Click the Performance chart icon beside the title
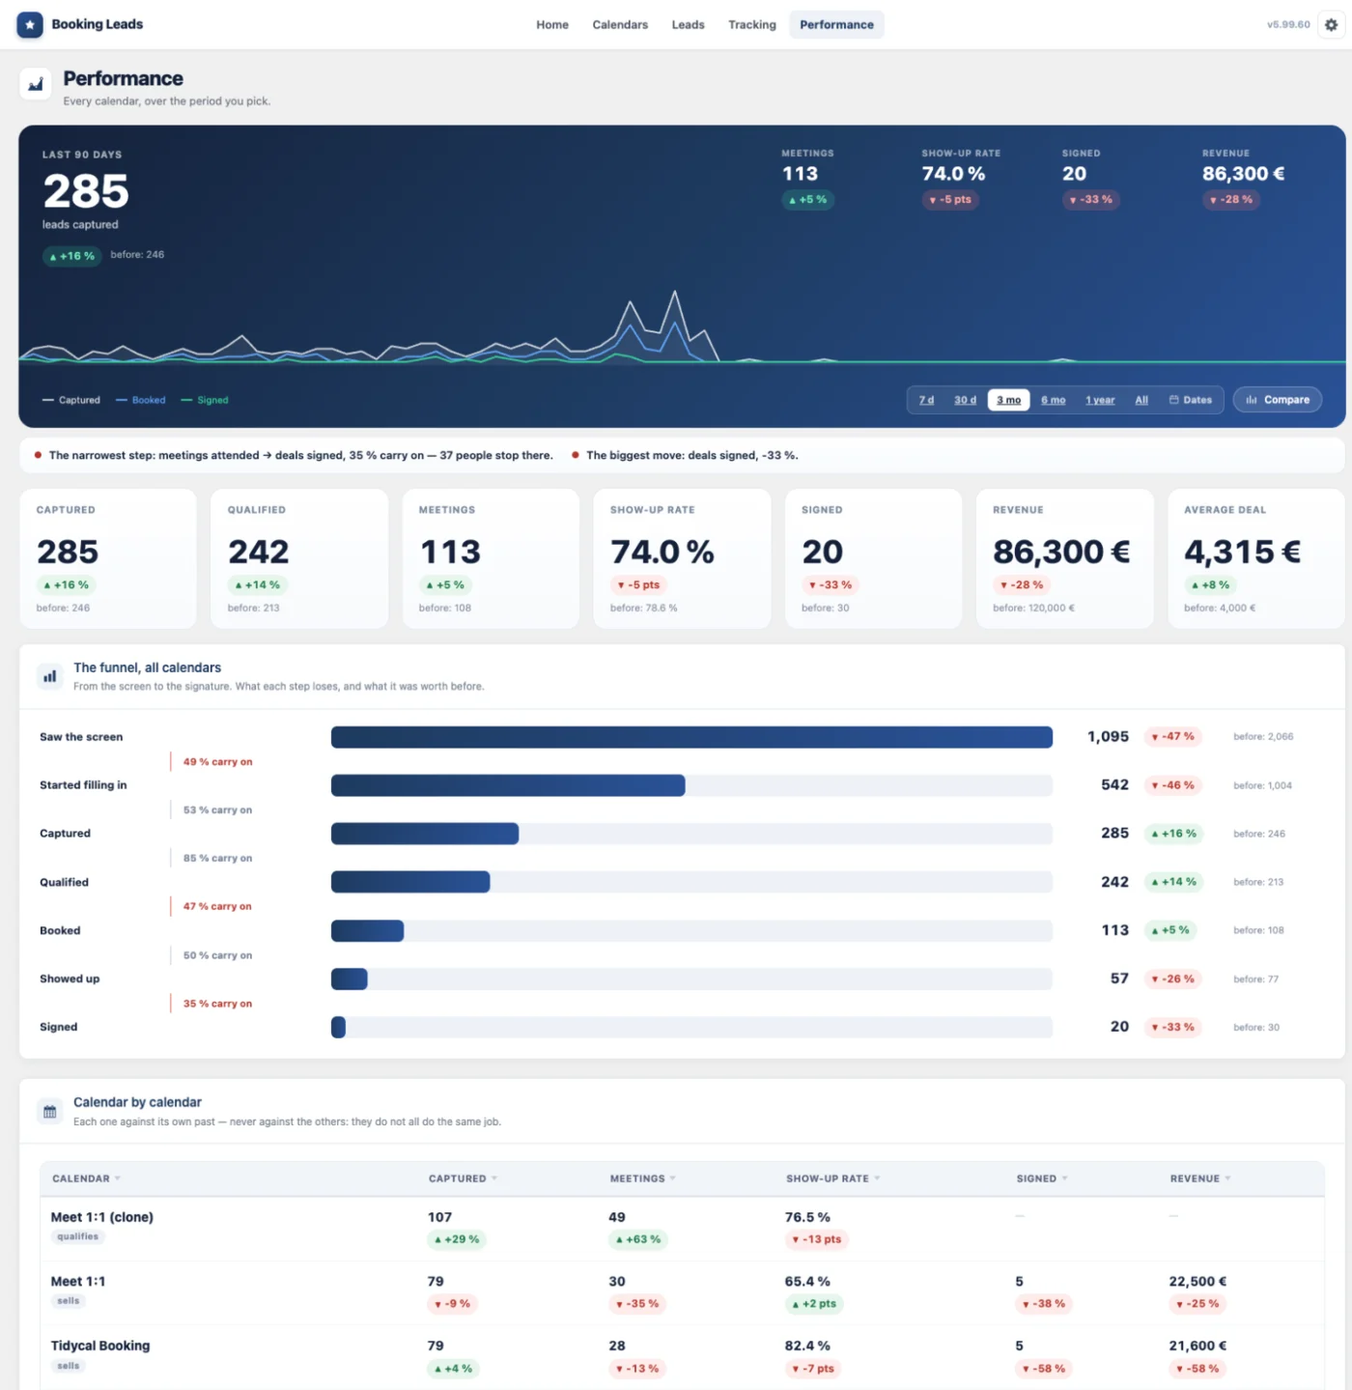 coord(36,84)
